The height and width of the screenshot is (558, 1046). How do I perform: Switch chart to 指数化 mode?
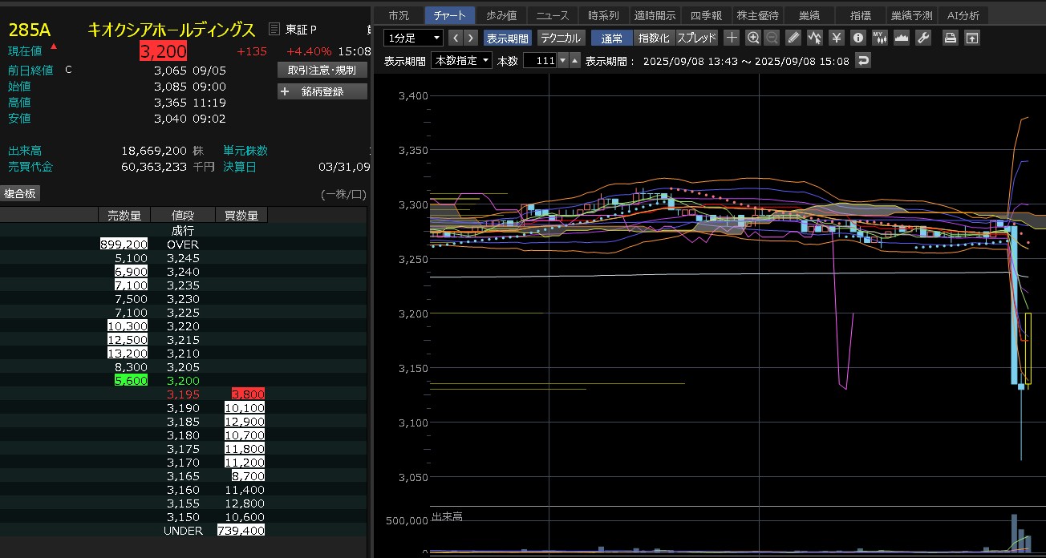click(x=654, y=38)
